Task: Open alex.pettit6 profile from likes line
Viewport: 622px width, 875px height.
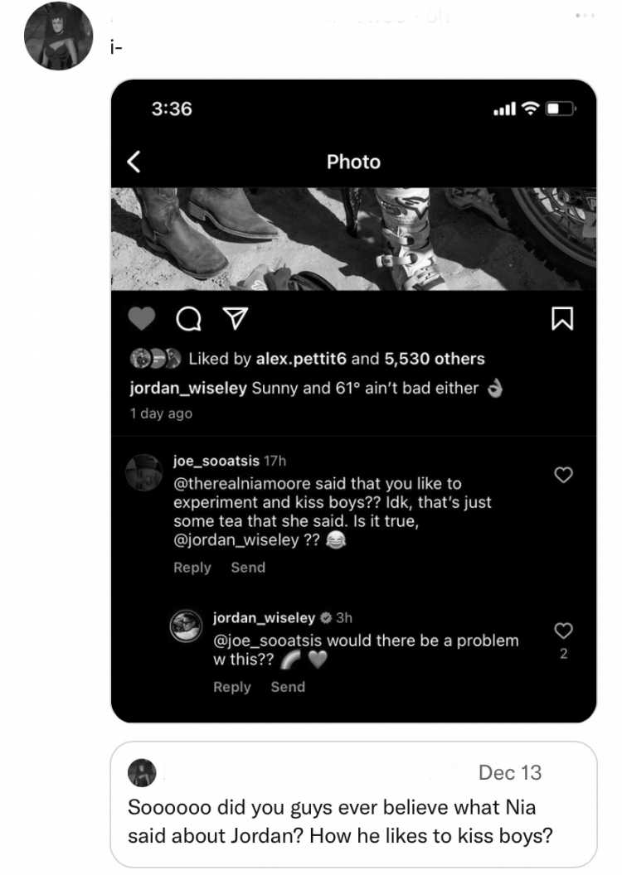Action: click(301, 359)
